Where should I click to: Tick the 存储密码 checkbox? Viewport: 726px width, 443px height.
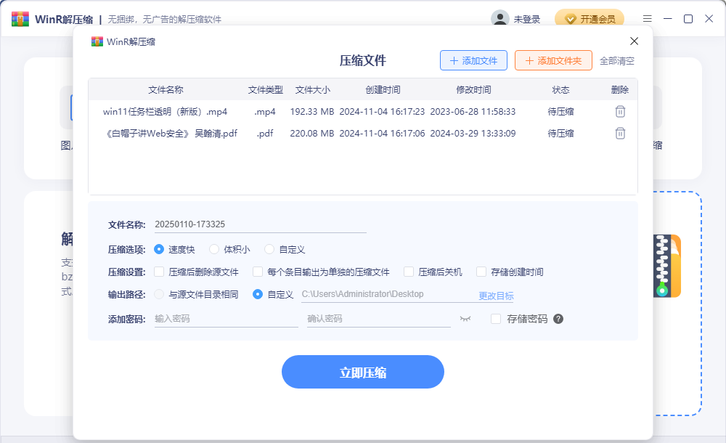click(496, 319)
